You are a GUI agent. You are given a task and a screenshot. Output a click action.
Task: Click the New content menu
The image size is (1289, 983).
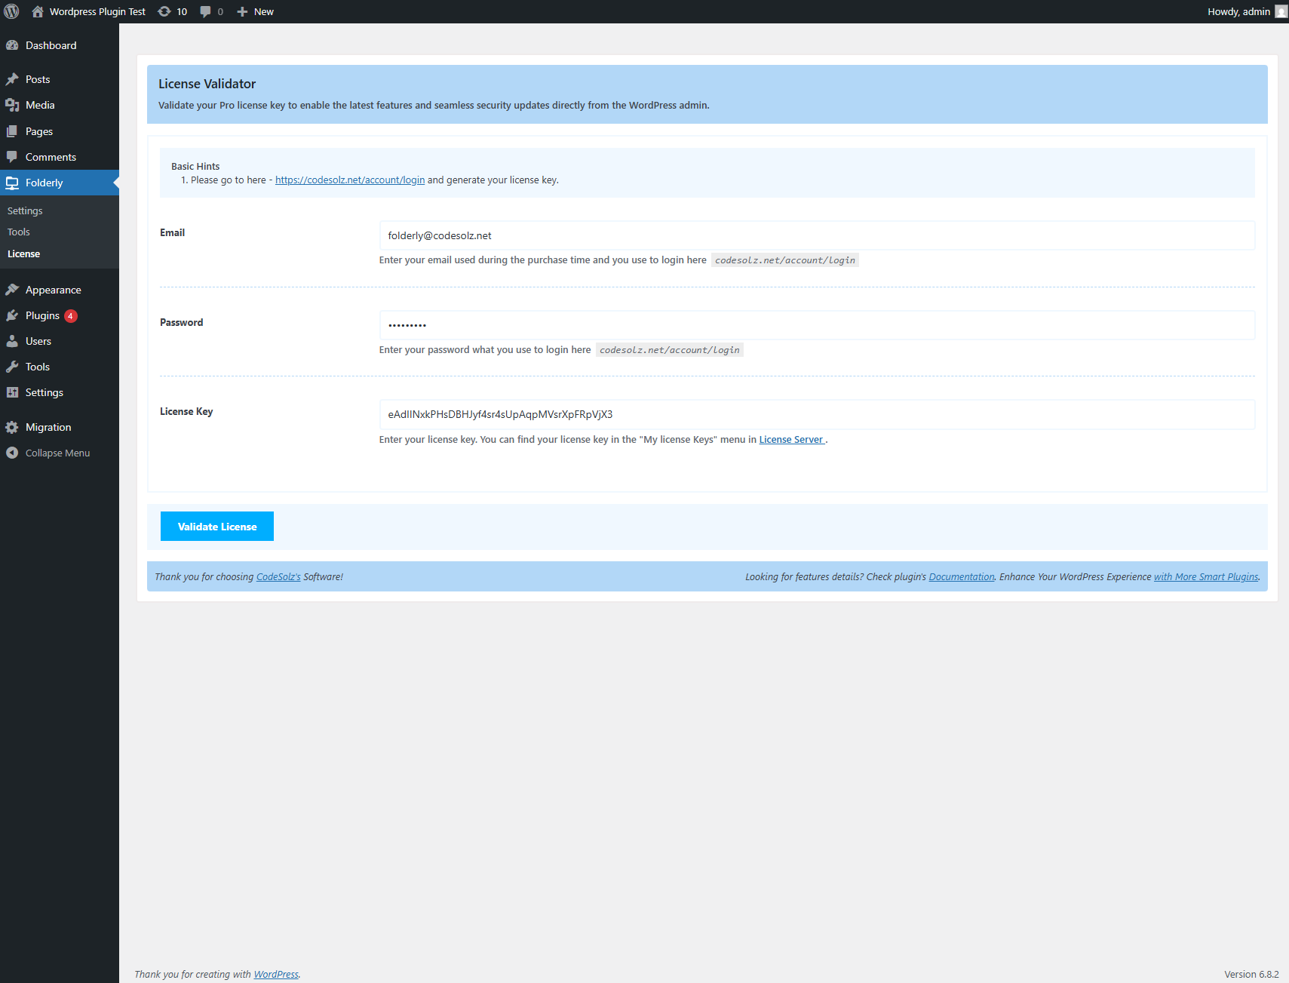click(x=255, y=11)
